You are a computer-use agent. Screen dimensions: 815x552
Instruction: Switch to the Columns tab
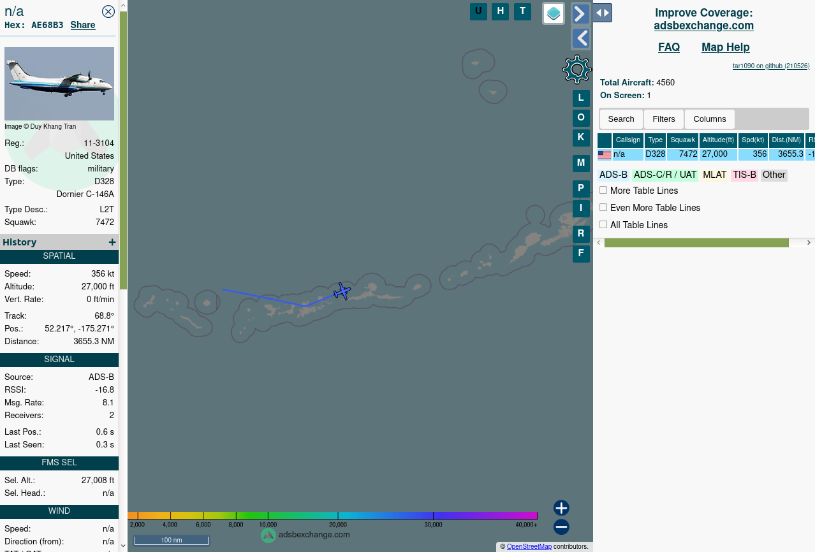pyautogui.click(x=710, y=119)
